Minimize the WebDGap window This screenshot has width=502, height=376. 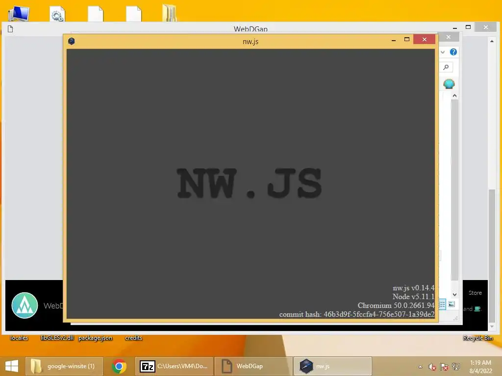454,28
